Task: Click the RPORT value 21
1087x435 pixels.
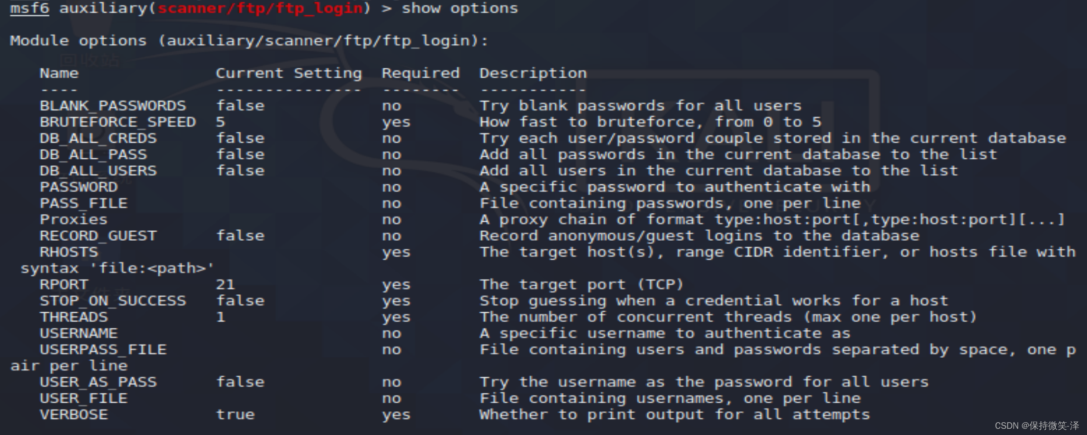Action: click(225, 285)
